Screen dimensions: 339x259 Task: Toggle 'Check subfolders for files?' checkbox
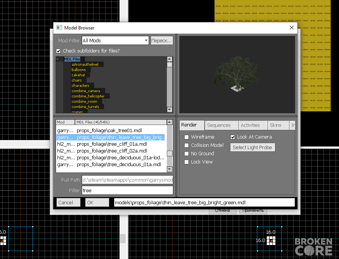[58, 51]
